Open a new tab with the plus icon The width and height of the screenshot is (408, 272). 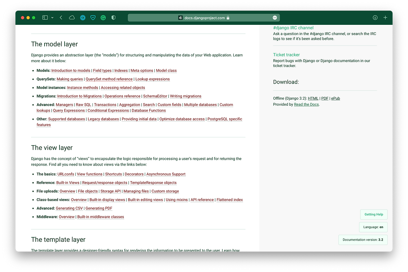tap(385, 17)
